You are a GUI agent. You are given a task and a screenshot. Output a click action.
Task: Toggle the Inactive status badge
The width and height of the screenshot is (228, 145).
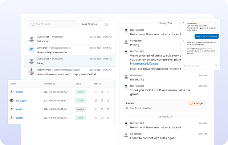click(80, 109)
